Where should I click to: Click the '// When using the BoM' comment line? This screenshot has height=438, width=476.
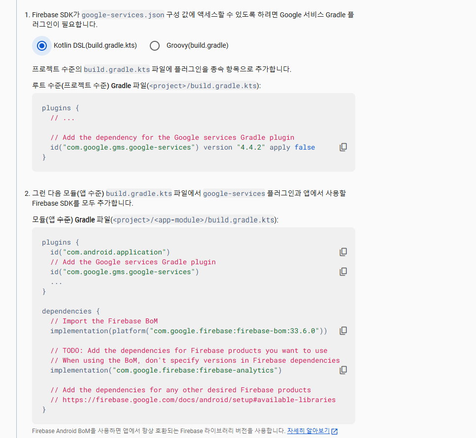(x=195, y=360)
